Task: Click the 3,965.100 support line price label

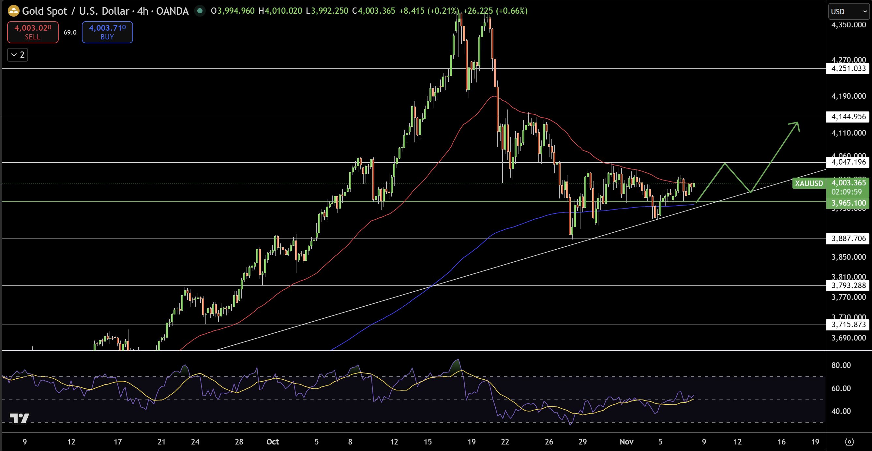Action: (848, 203)
